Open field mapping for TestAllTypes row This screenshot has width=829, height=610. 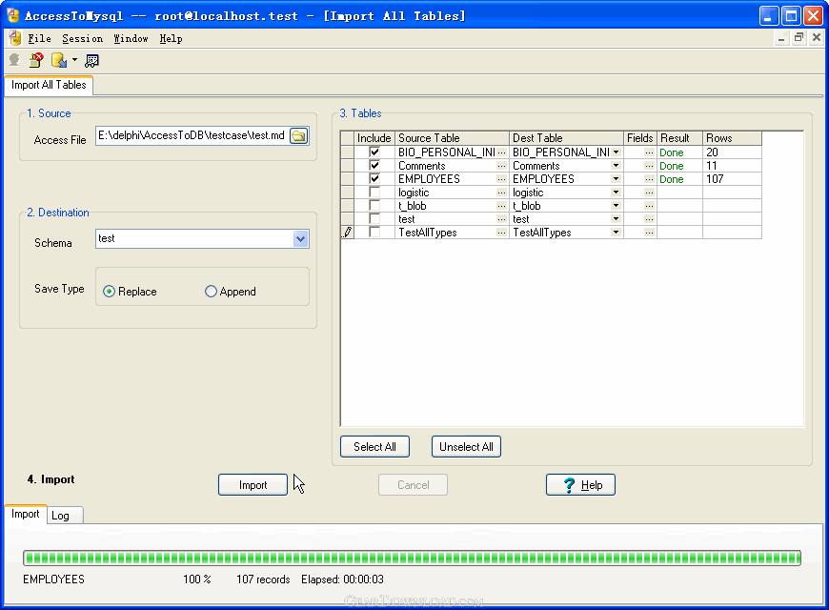click(649, 233)
